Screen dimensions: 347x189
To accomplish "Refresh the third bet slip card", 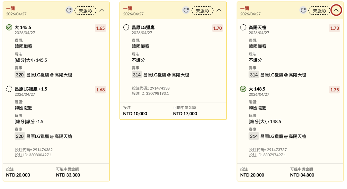I will point(303,10).
